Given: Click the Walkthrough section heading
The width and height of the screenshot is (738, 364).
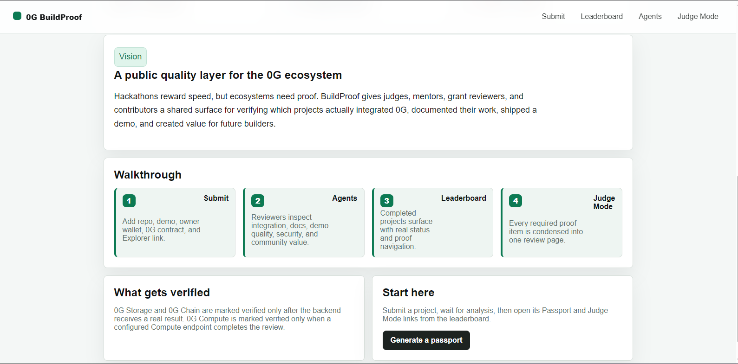Looking at the screenshot, I should (x=148, y=175).
